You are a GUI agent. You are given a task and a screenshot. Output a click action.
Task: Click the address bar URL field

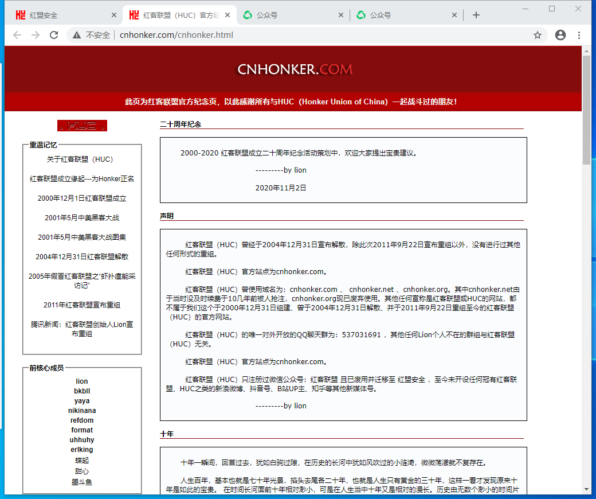287,35
